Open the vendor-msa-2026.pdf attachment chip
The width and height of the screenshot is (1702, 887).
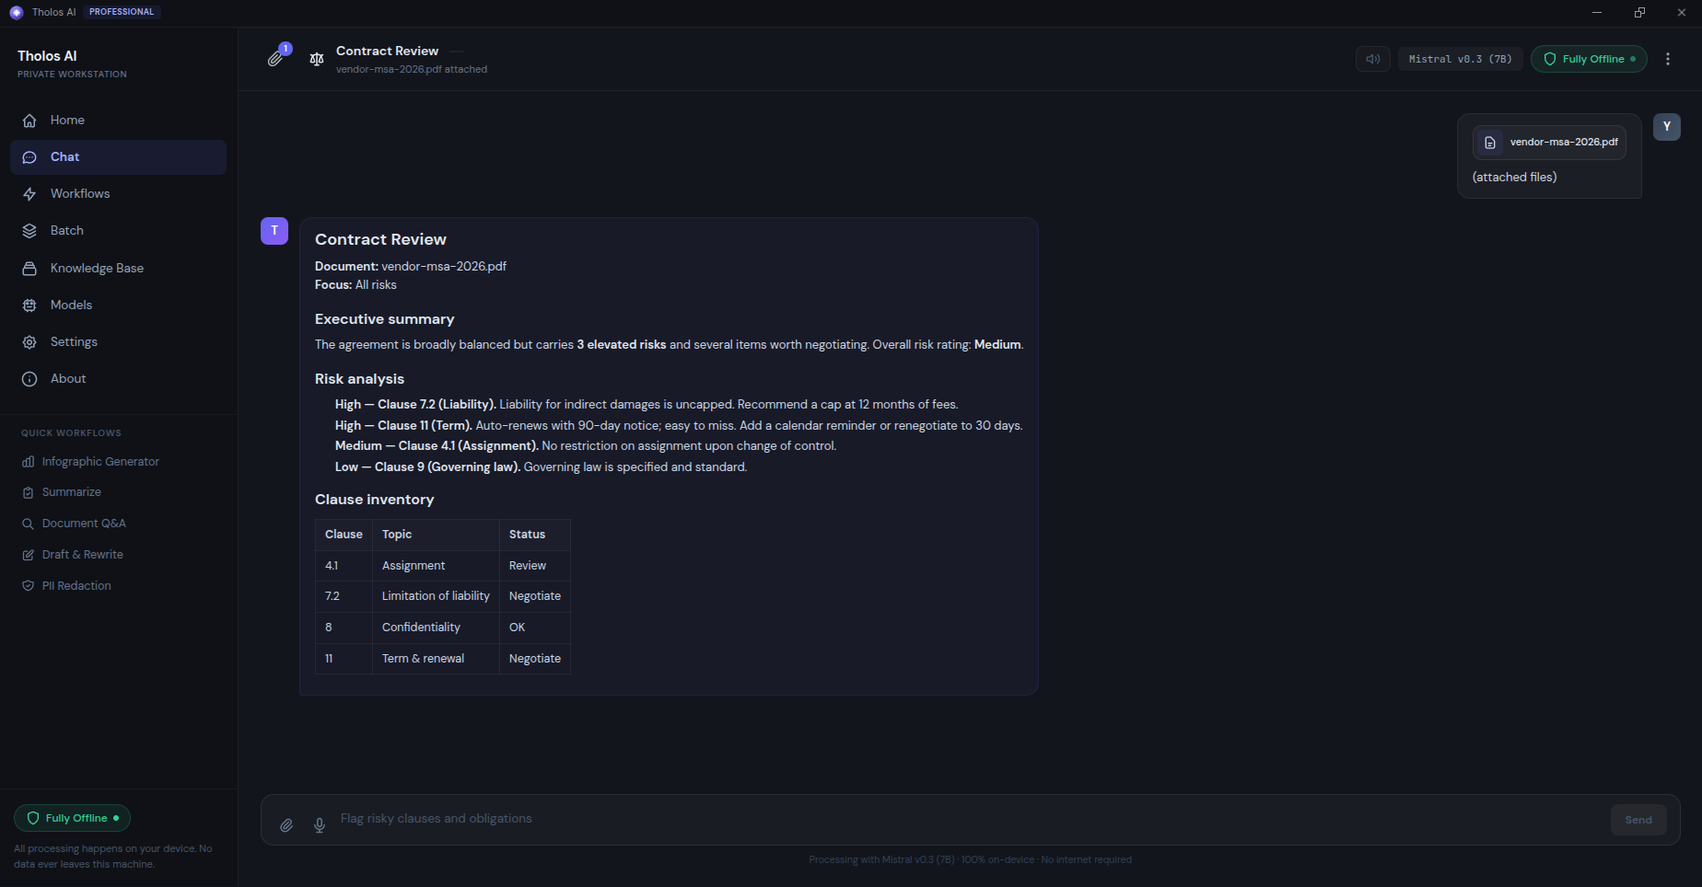click(x=1549, y=143)
